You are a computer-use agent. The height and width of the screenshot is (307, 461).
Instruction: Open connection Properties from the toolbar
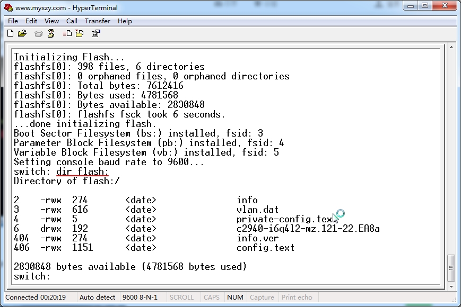tap(95, 33)
